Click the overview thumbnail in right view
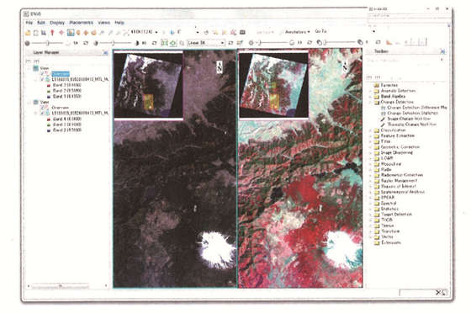This screenshot has width=471, height=313. [x=273, y=84]
